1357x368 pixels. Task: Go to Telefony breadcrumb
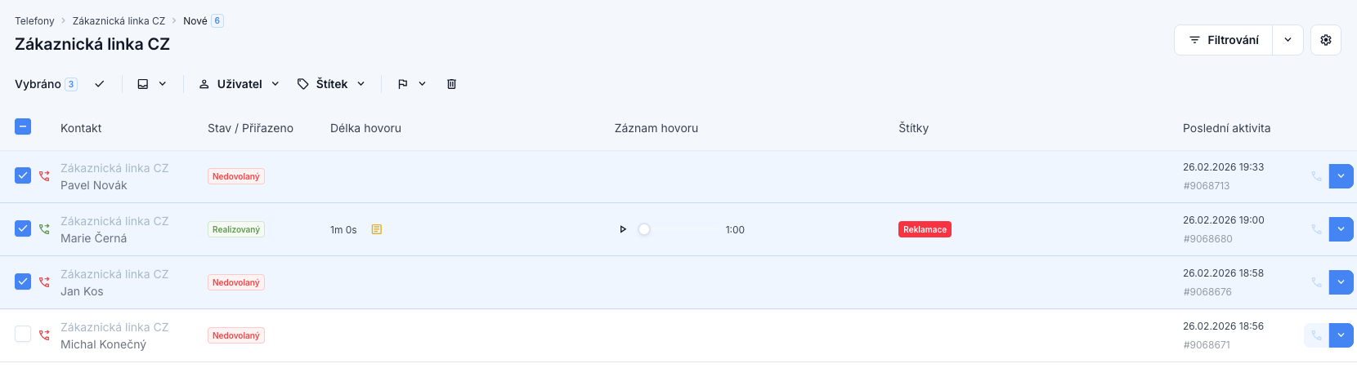point(34,21)
